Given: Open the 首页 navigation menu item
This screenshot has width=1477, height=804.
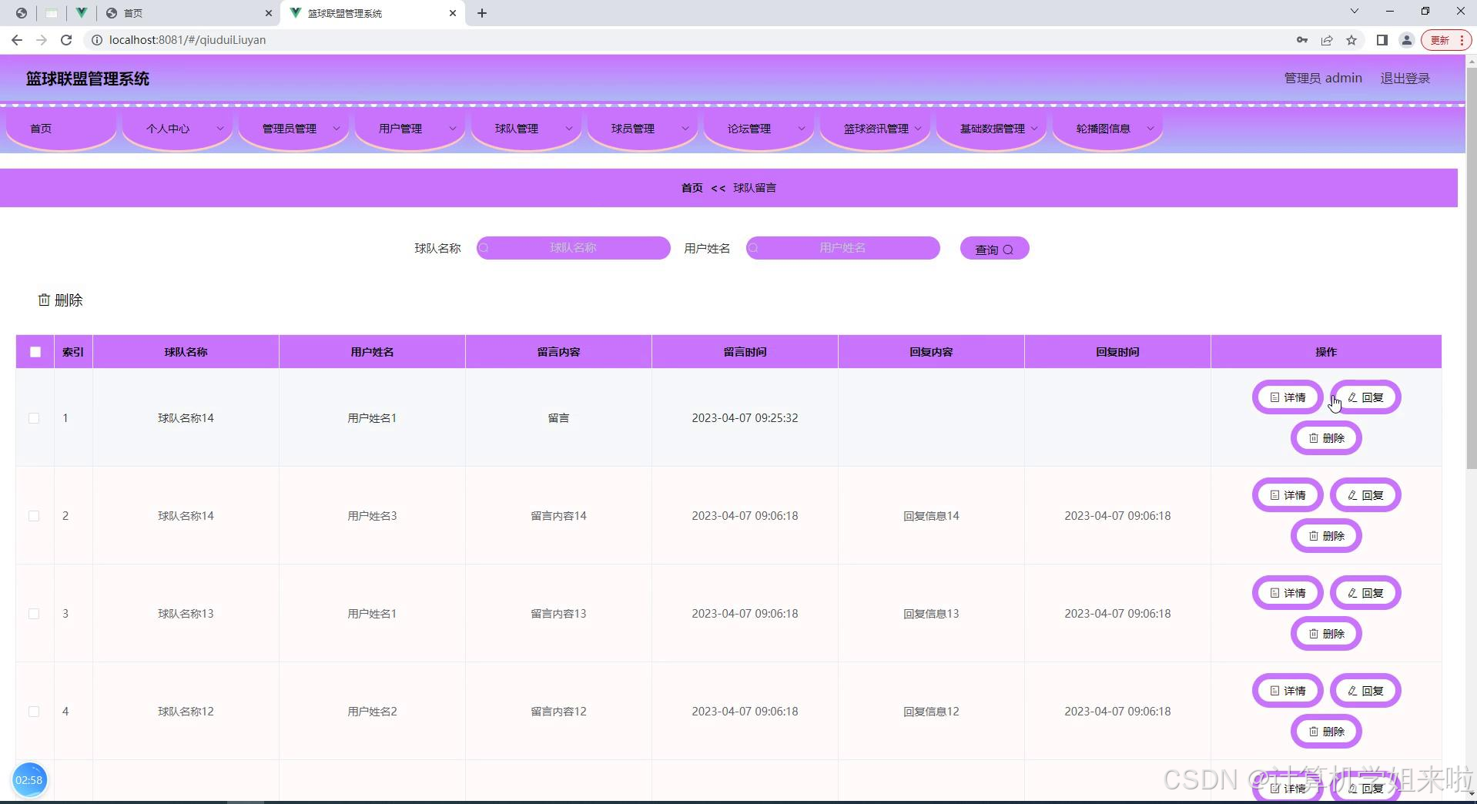Looking at the screenshot, I should [62, 129].
